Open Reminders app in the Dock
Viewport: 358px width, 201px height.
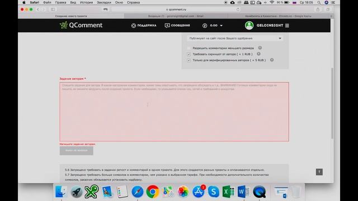(122, 192)
